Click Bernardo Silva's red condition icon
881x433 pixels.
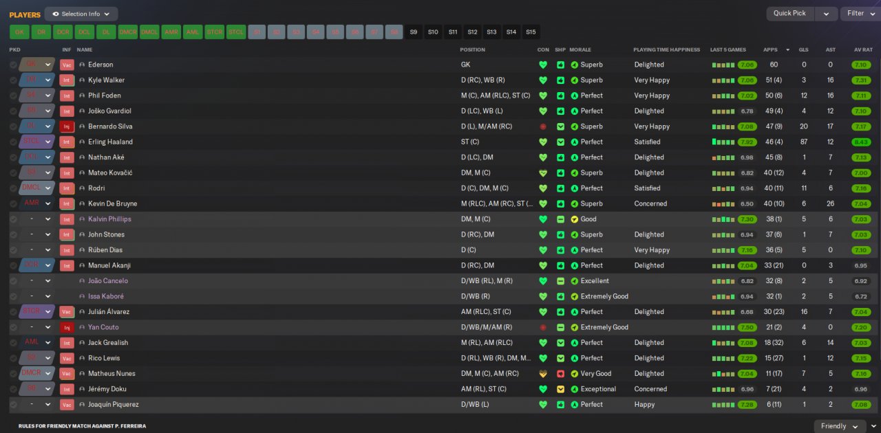pyautogui.click(x=543, y=126)
